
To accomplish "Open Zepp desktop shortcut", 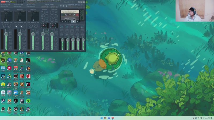I will [x=16, y=101].
